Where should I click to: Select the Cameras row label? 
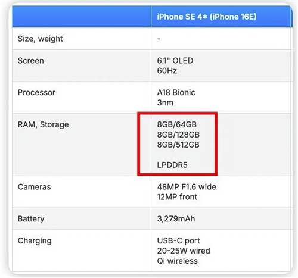click(34, 187)
